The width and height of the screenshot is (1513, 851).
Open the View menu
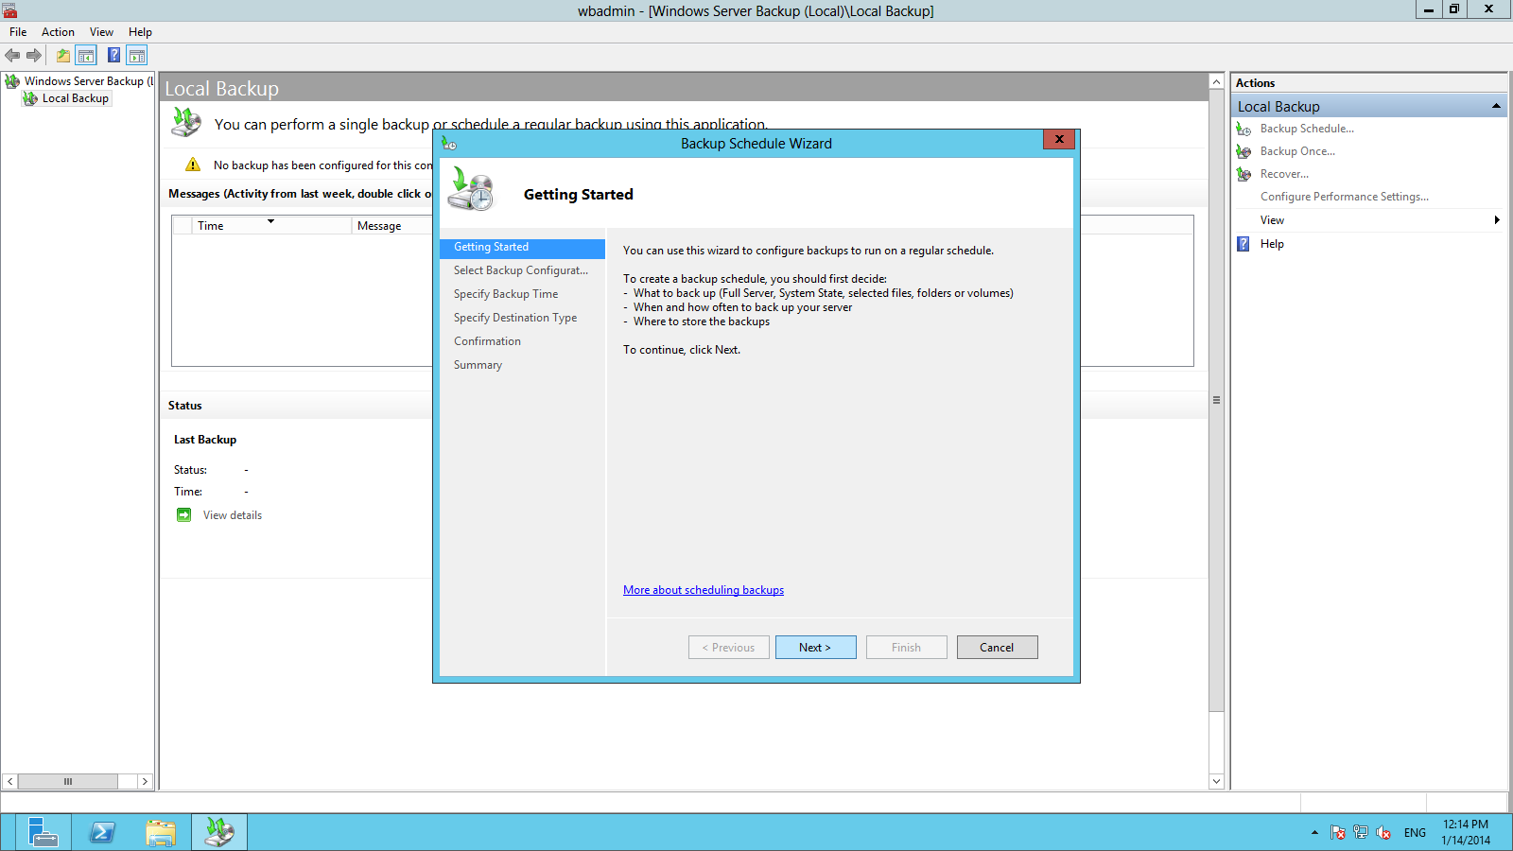pyautogui.click(x=101, y=32)
